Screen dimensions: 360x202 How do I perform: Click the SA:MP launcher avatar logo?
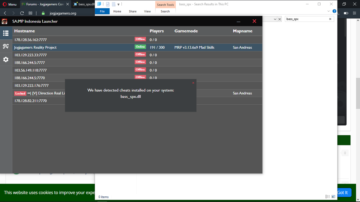[x=4, y=21]
